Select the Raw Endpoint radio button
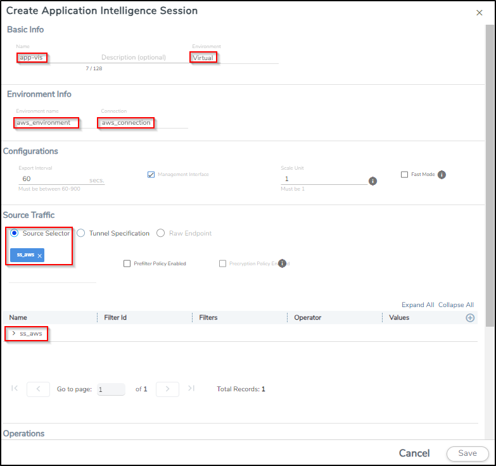Viewport: 496px width, 466px height. pyautogui.click(x=160, y=233)
